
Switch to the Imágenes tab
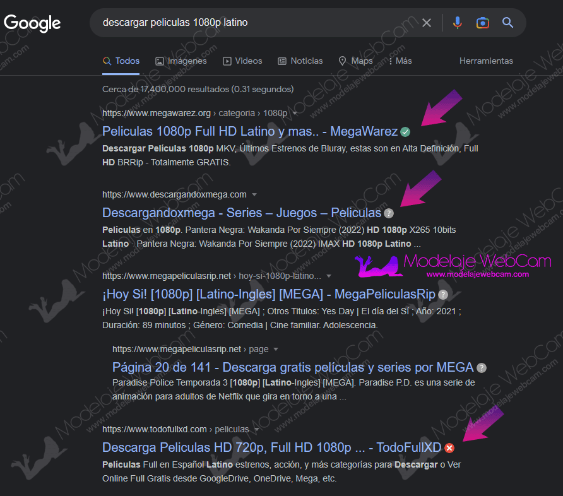pyautogui.click(x=181, y=61)
